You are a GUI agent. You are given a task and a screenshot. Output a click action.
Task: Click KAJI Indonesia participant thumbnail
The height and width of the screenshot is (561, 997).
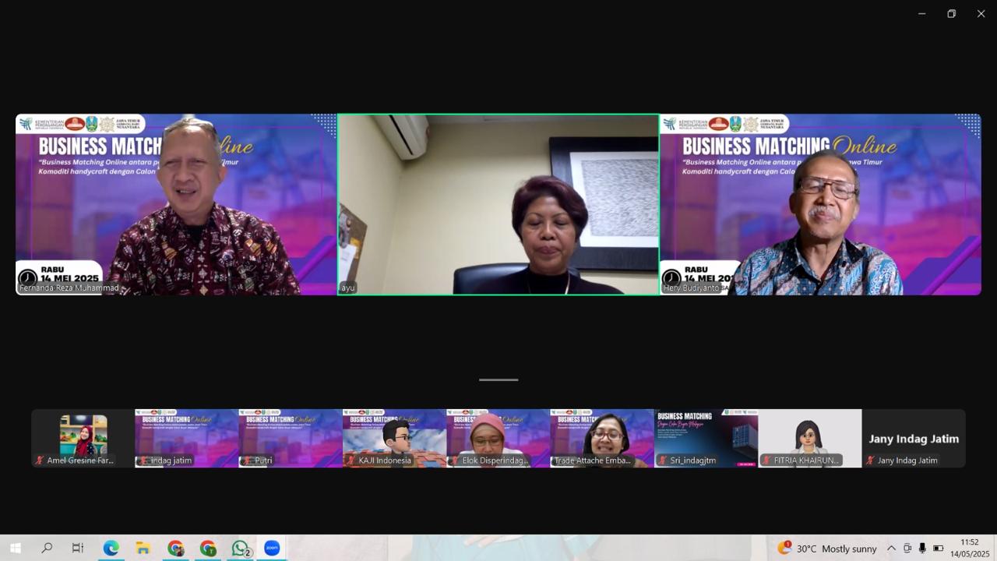[x=394, y=438]
